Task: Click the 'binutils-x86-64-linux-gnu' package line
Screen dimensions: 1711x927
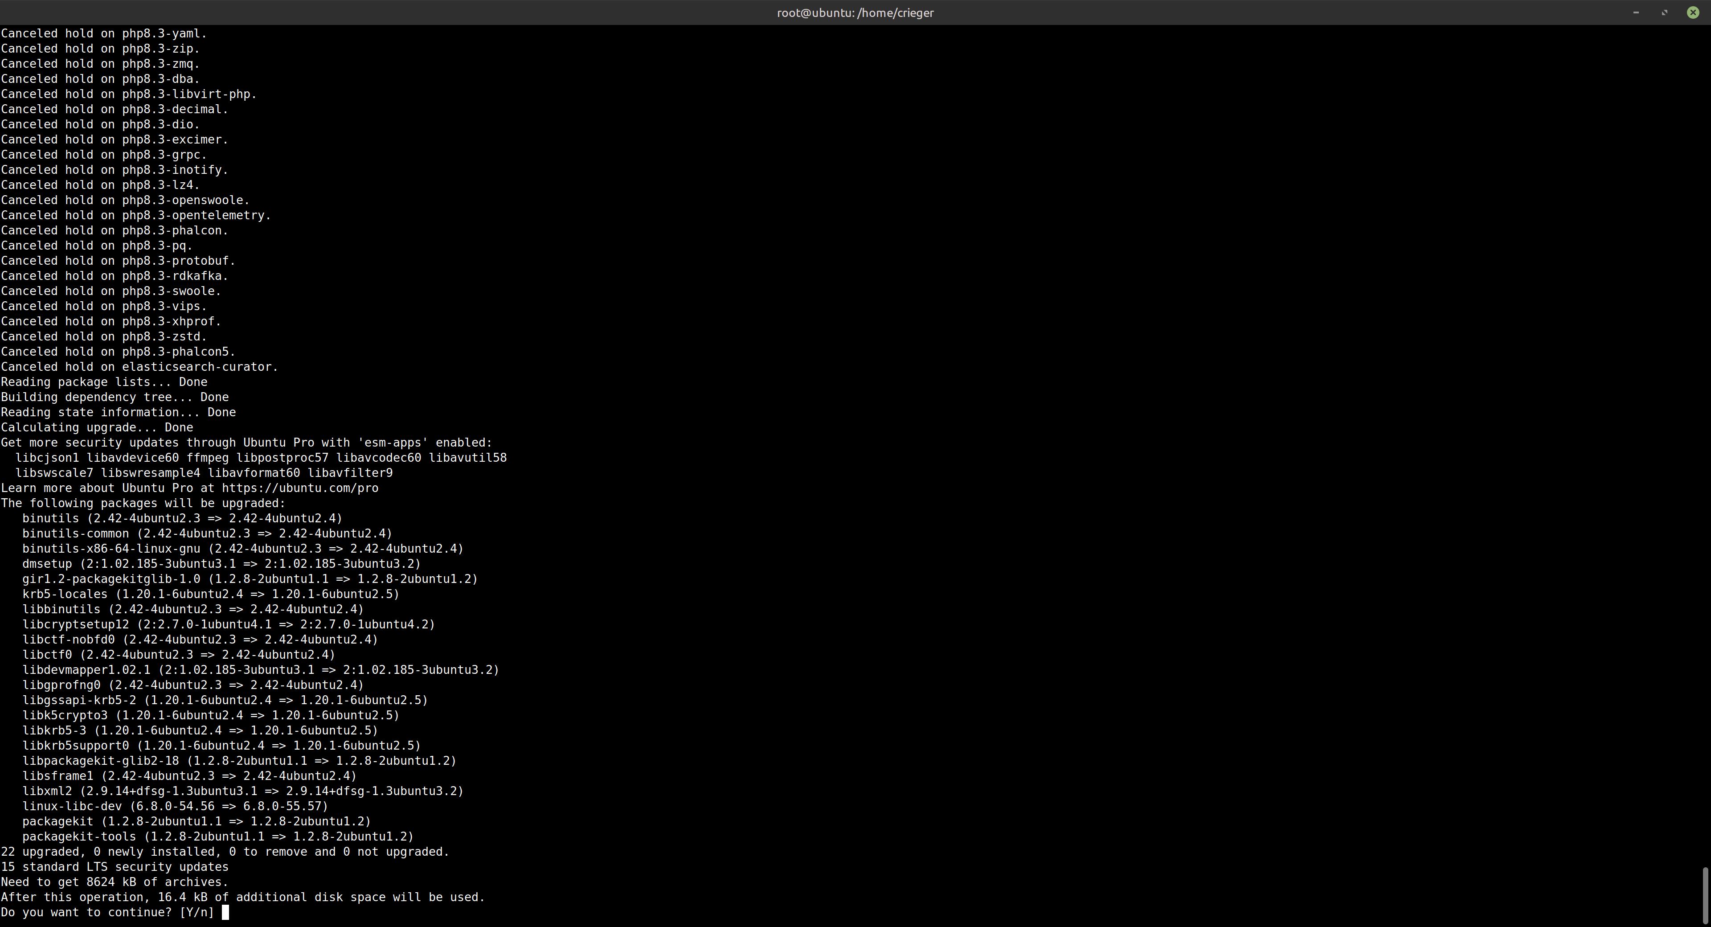Action: tap(243, 548)
